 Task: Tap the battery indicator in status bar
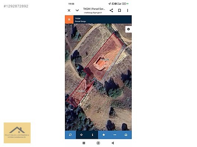(x=124, y=4)
